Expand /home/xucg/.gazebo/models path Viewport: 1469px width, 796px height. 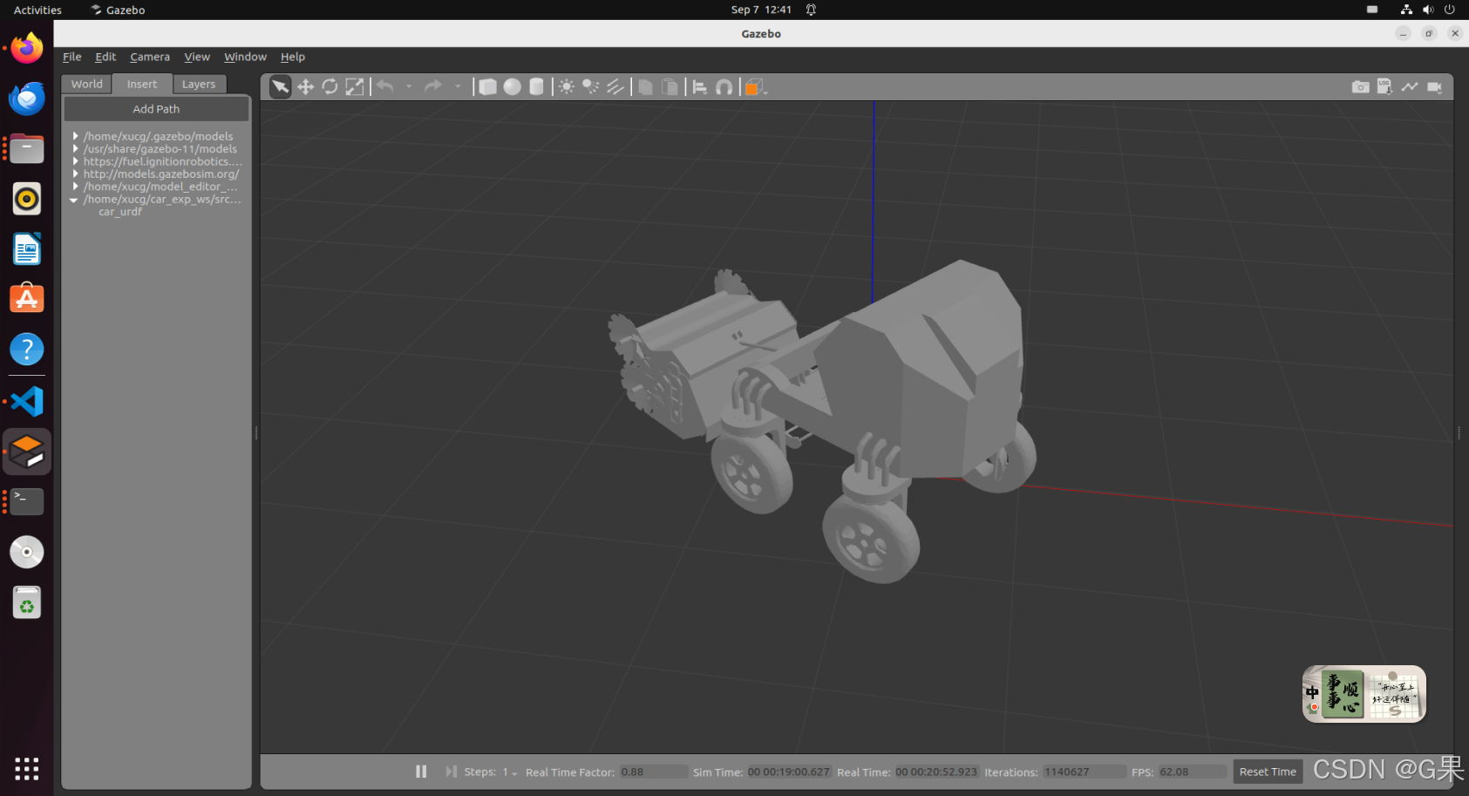coord(76,136)
